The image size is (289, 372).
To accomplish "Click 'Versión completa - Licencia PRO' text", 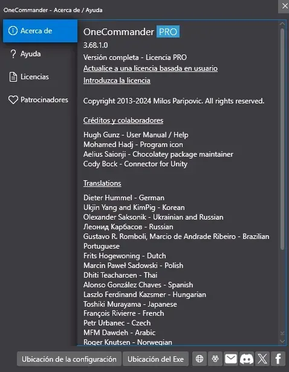I will (135, 57).
